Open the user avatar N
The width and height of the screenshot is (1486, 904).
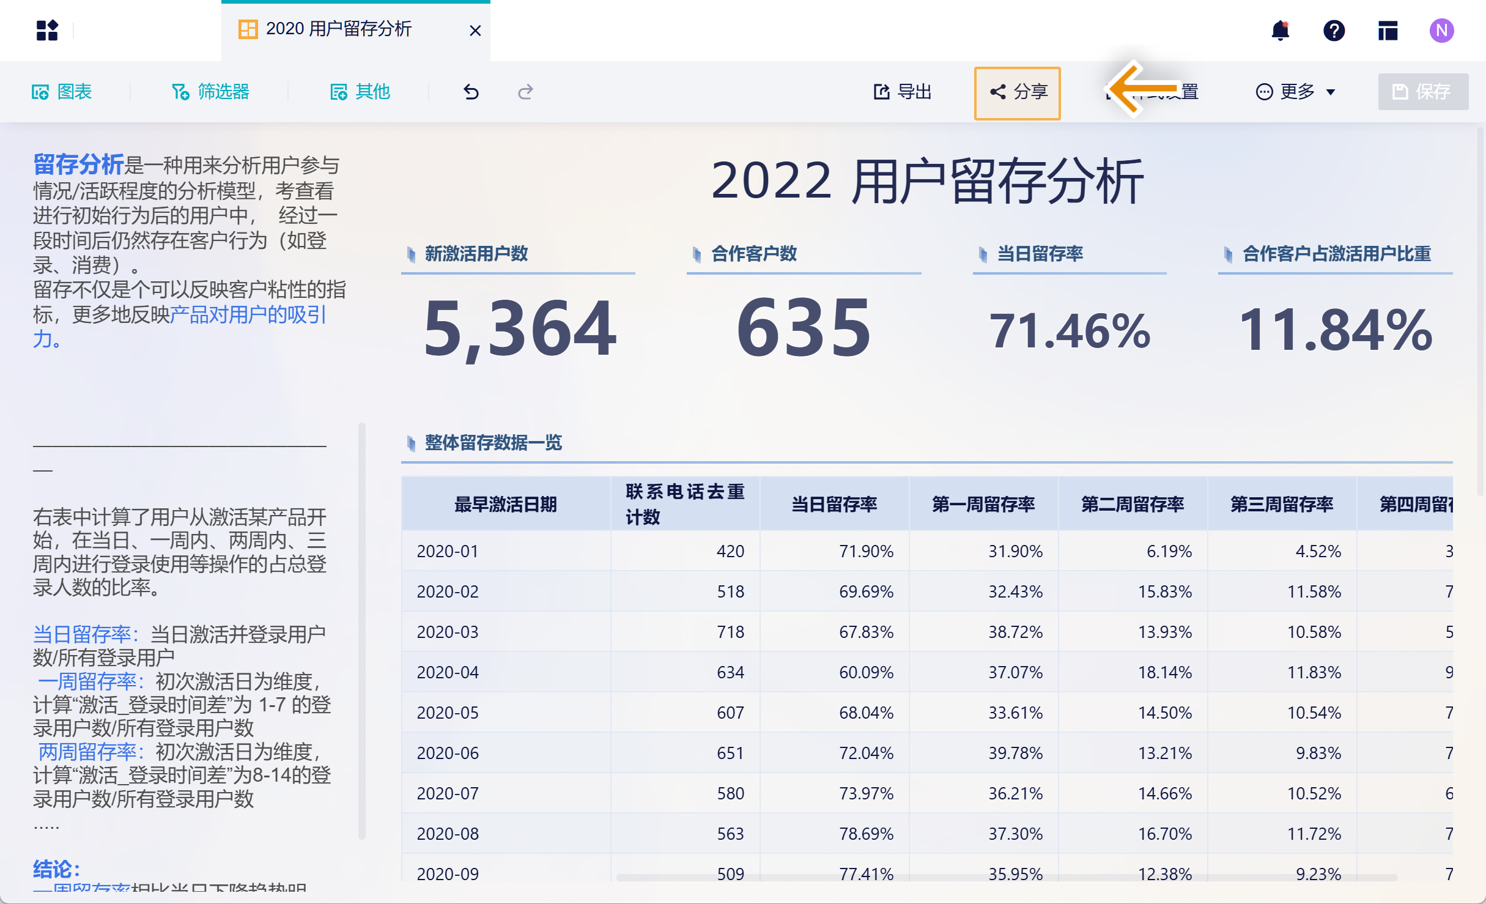1441,30
